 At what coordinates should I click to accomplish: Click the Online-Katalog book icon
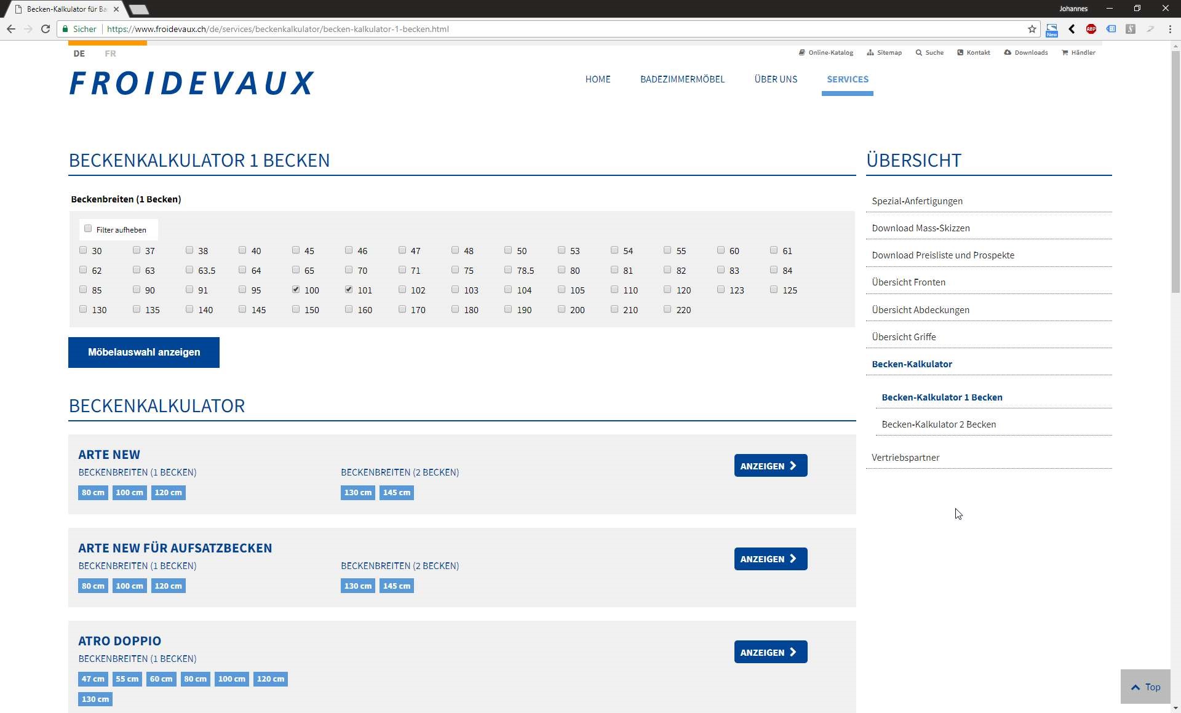pyautogui.click(x=801, y=52)
